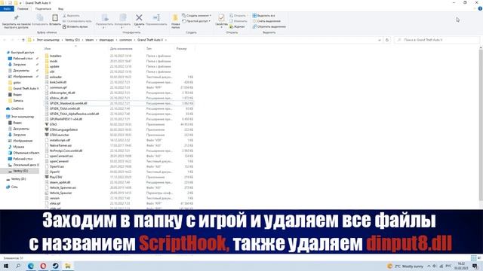Click the Вырезать (Cut) scissors button
The width and height of the screenshot is (483, 271).
(x=71, y=15)
